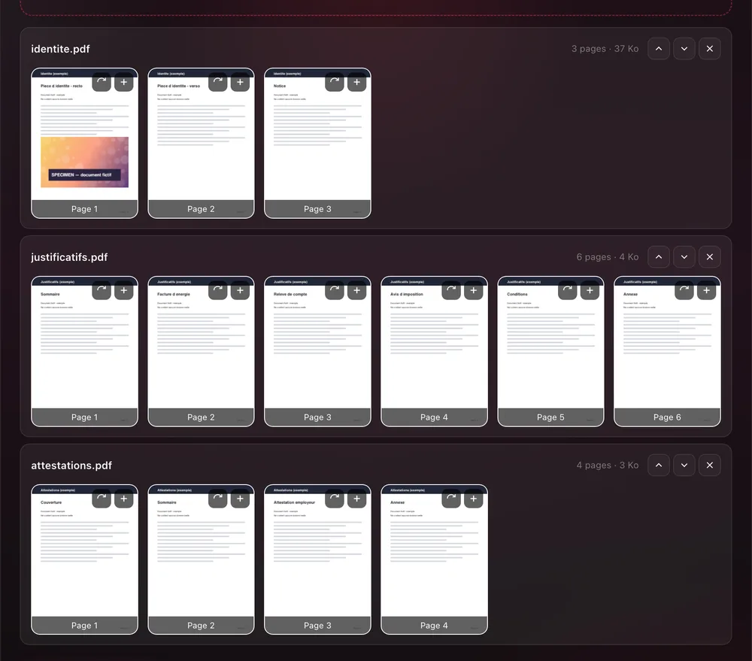This screenshot has height=661, width=752.
Task: Select justificatifs.pdf Facture d'energie page thumbnail
Action: click(201, 351)
